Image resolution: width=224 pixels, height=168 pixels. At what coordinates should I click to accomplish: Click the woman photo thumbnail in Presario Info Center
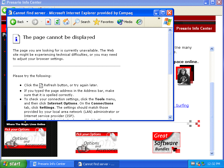coord(185,75)
